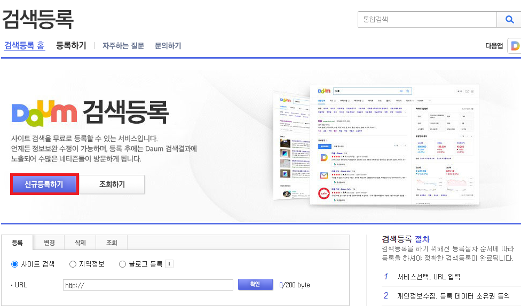This screenshot has width=521, height=306.
Task: Click the 0/200 byte counter text
Action: click(x=294, y=285)
